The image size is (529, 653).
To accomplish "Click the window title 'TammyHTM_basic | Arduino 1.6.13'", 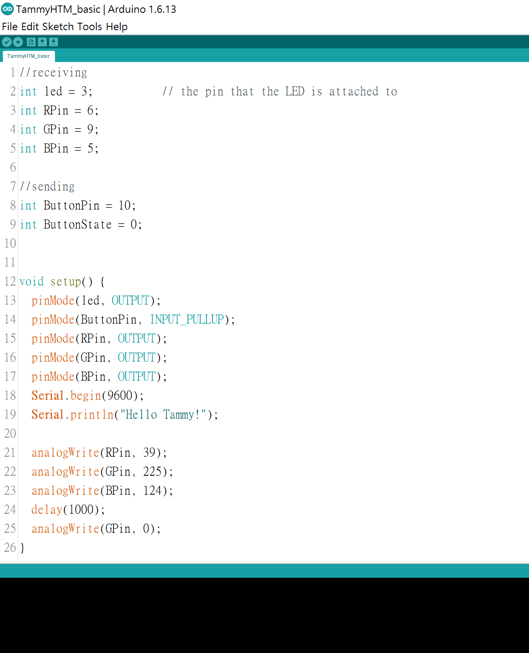I will pyautogui.click(x=96, y=9).
